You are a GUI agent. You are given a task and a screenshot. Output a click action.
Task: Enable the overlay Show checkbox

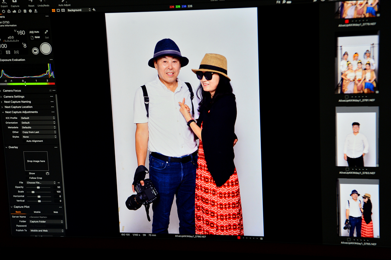(27, 173)
